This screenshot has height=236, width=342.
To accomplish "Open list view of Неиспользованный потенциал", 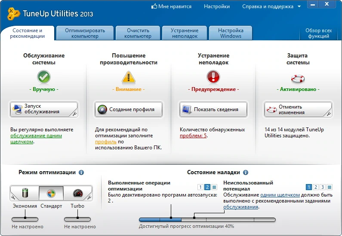I will tap(330, 187).
